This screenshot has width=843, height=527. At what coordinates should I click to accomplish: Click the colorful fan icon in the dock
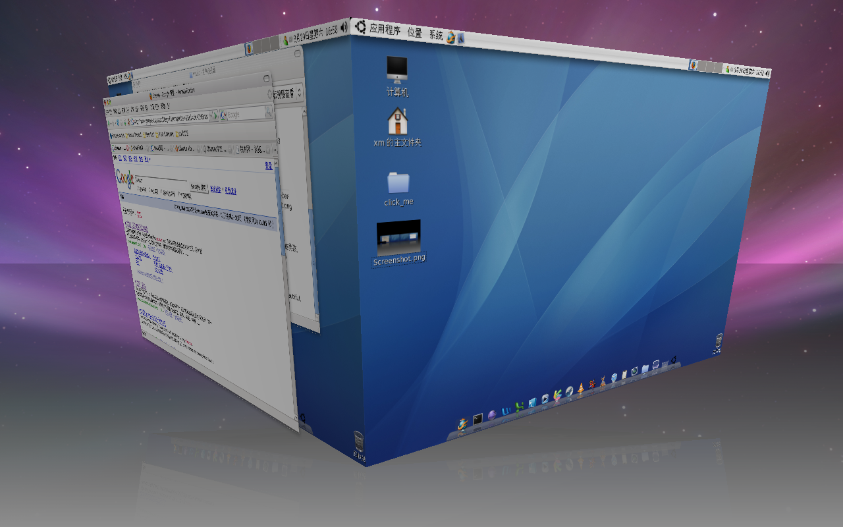click(x=557, y=396)
